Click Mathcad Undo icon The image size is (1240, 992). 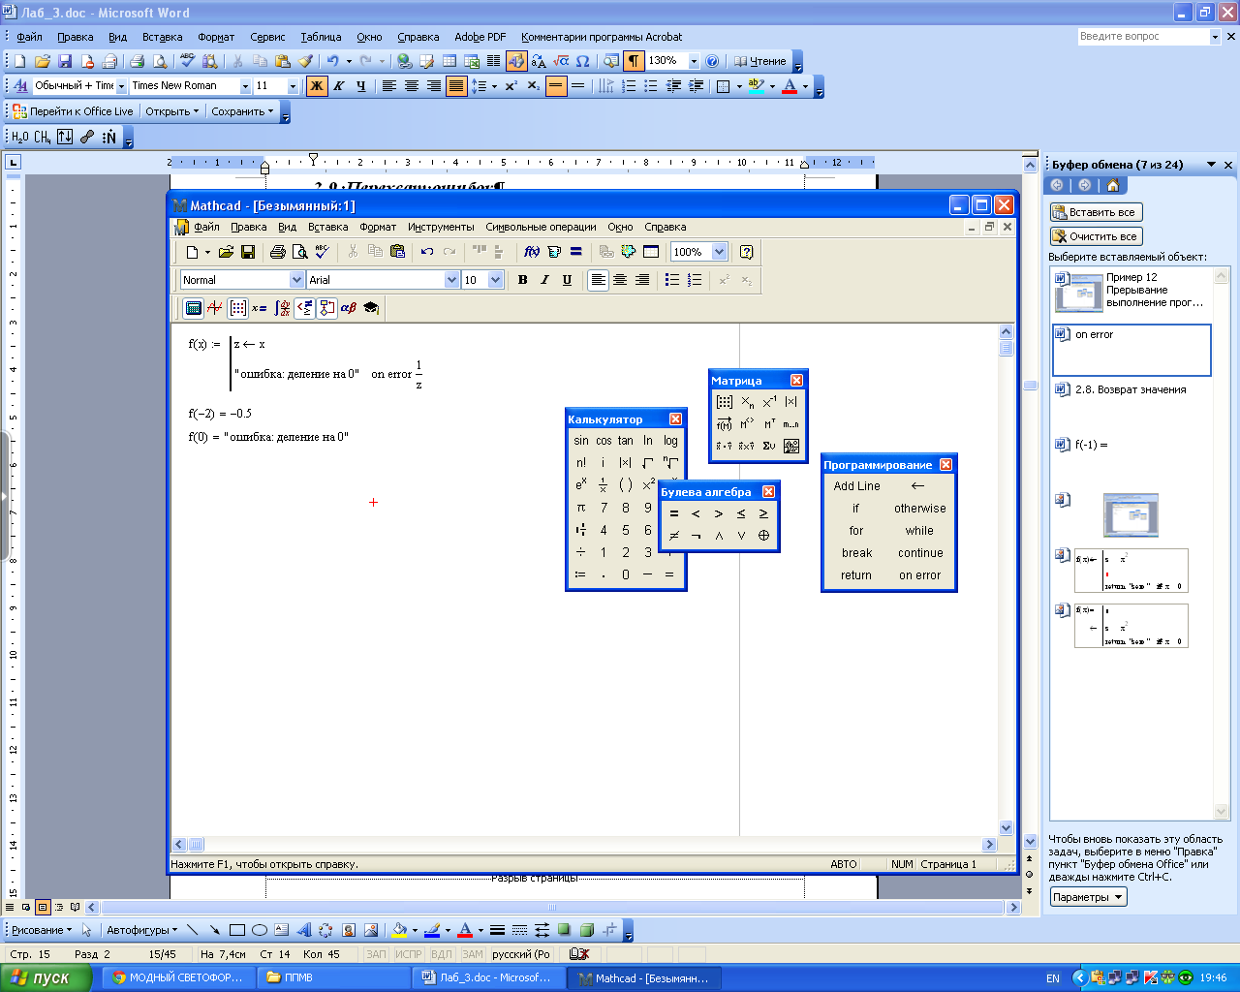427,252
